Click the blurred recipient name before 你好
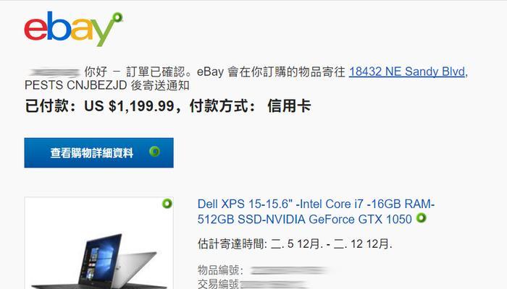The height and width of the screenshot is (289, 507). coord(54,72)
